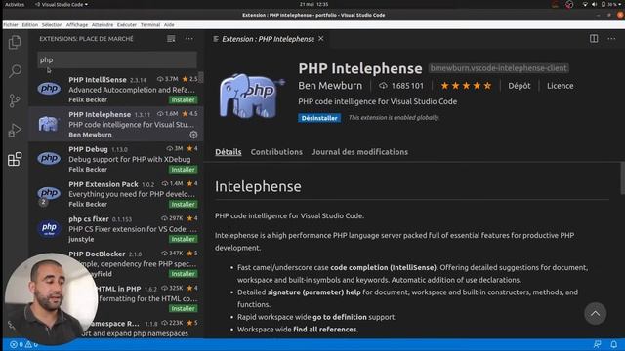Screen dimensions: 625x351
Task: Open the Terminal menu
Action: pos(150,24)
